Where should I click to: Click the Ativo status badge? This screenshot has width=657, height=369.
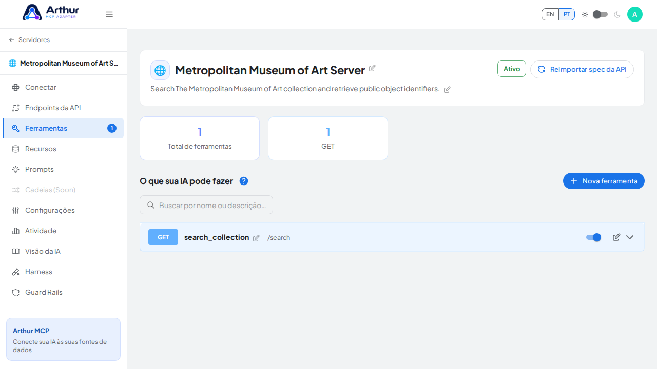tap(512, 69)
